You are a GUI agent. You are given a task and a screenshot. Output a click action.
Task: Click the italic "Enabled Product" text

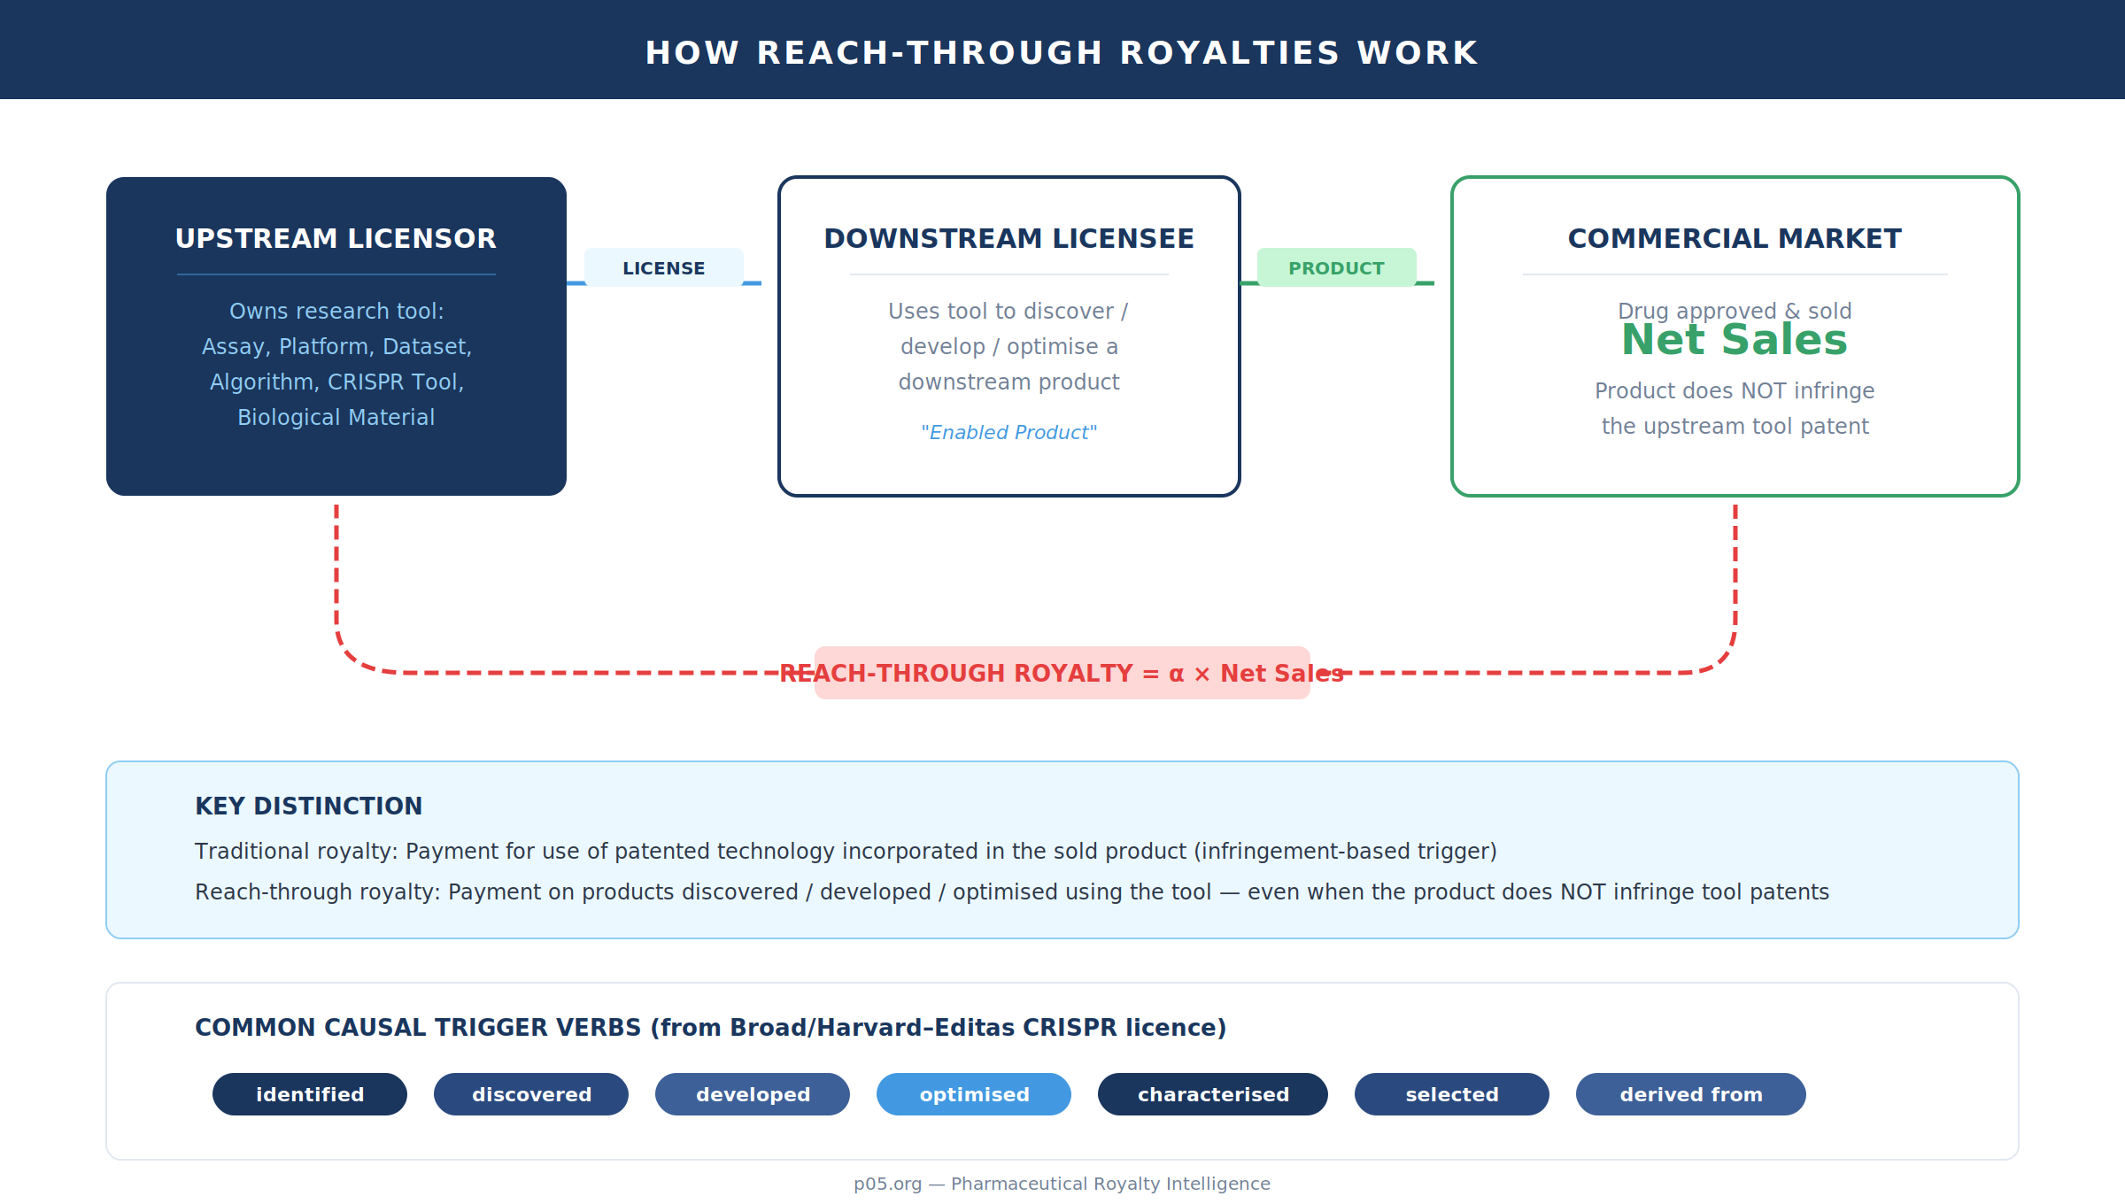click(x=1008, y=432)
